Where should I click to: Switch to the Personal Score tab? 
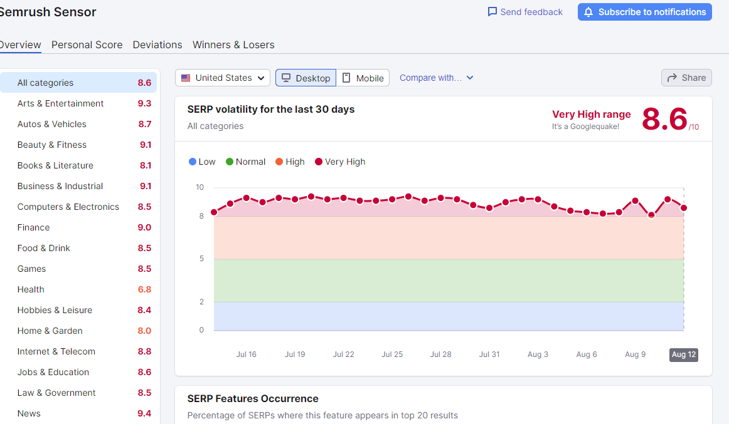(x=87, y=45)
